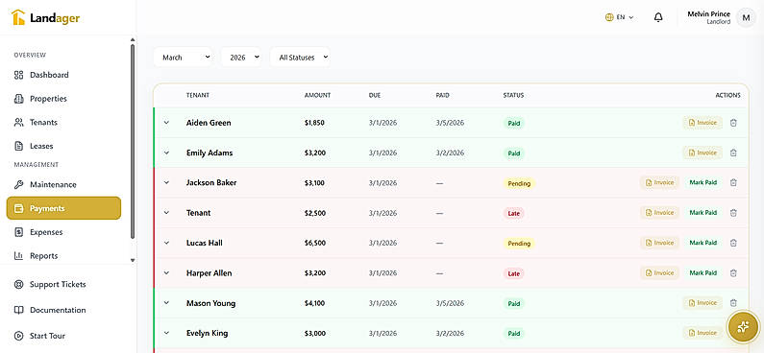Delete Lucas Hall's payment with trash icon
The image size is (764, 353).
(733, 243)
